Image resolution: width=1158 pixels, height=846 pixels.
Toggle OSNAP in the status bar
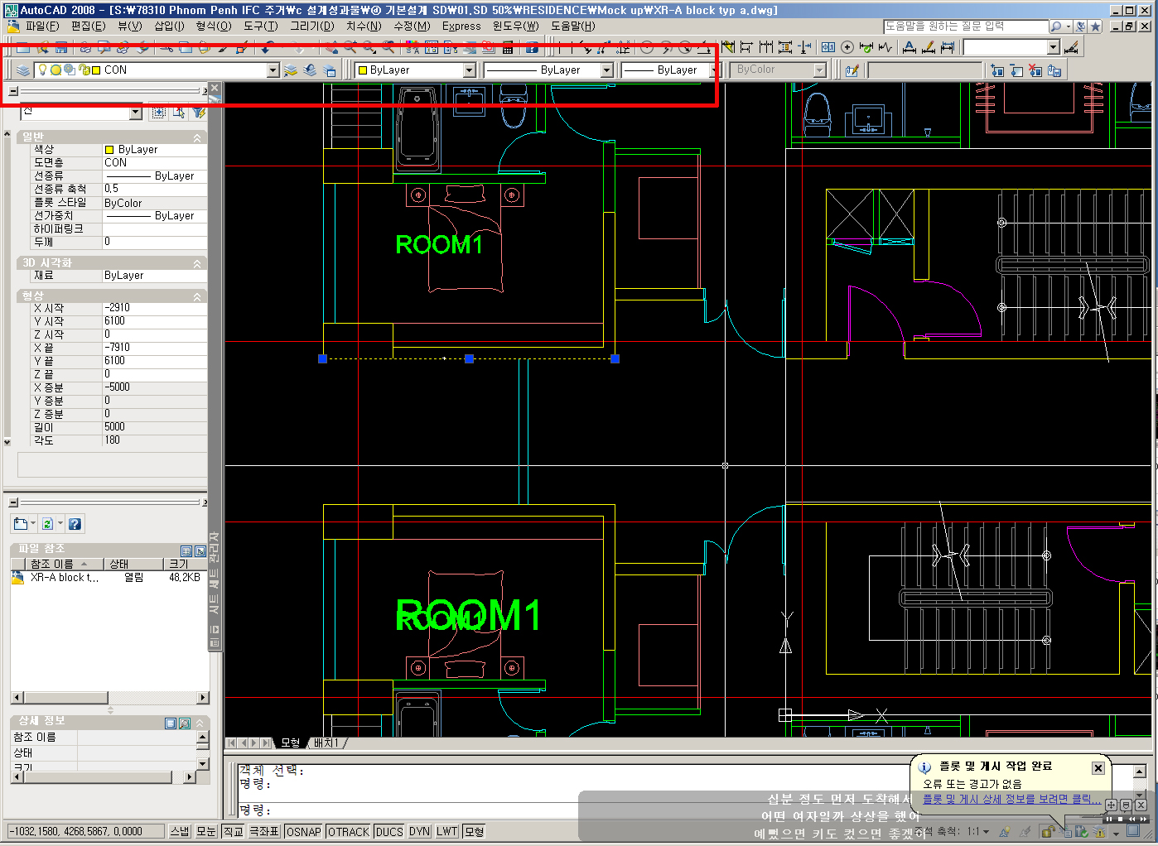303,832
